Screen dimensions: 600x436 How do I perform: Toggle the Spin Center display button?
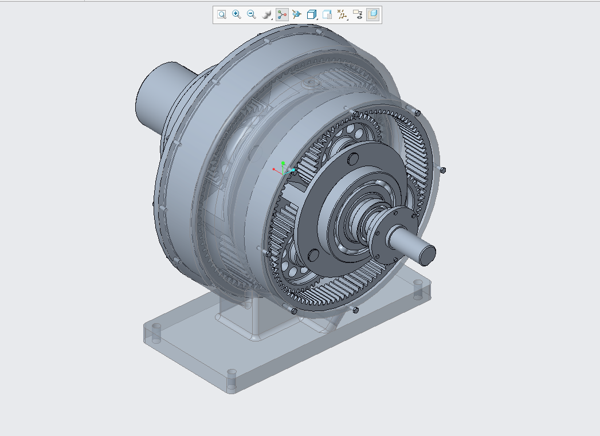282,14
